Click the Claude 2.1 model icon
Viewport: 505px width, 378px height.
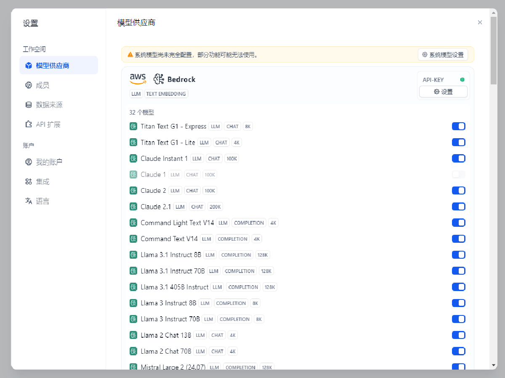(133, 207)
